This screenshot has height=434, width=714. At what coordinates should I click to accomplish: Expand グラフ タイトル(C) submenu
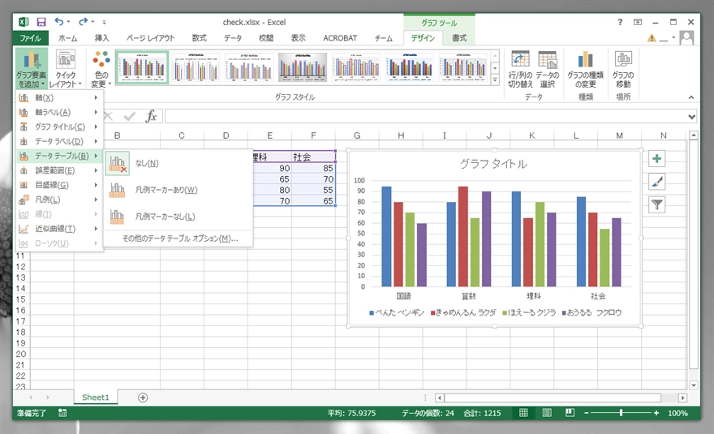tap(59, 127)
